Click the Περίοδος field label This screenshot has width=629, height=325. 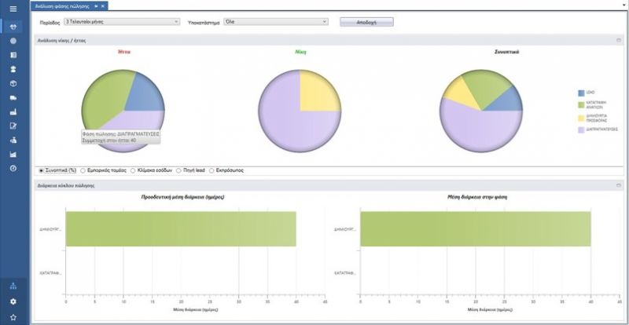50,23
